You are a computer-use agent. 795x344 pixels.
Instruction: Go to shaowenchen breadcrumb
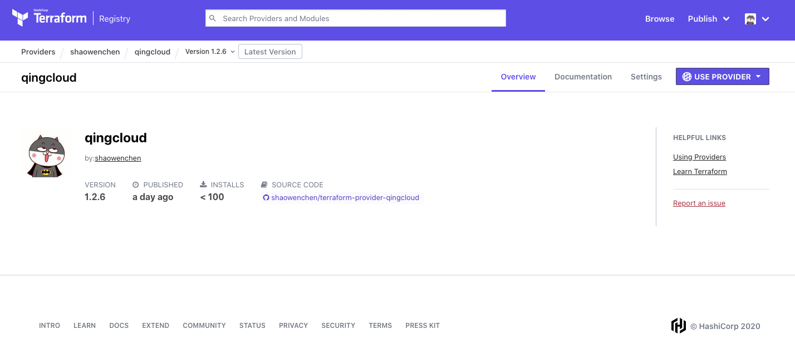point(95,52)
